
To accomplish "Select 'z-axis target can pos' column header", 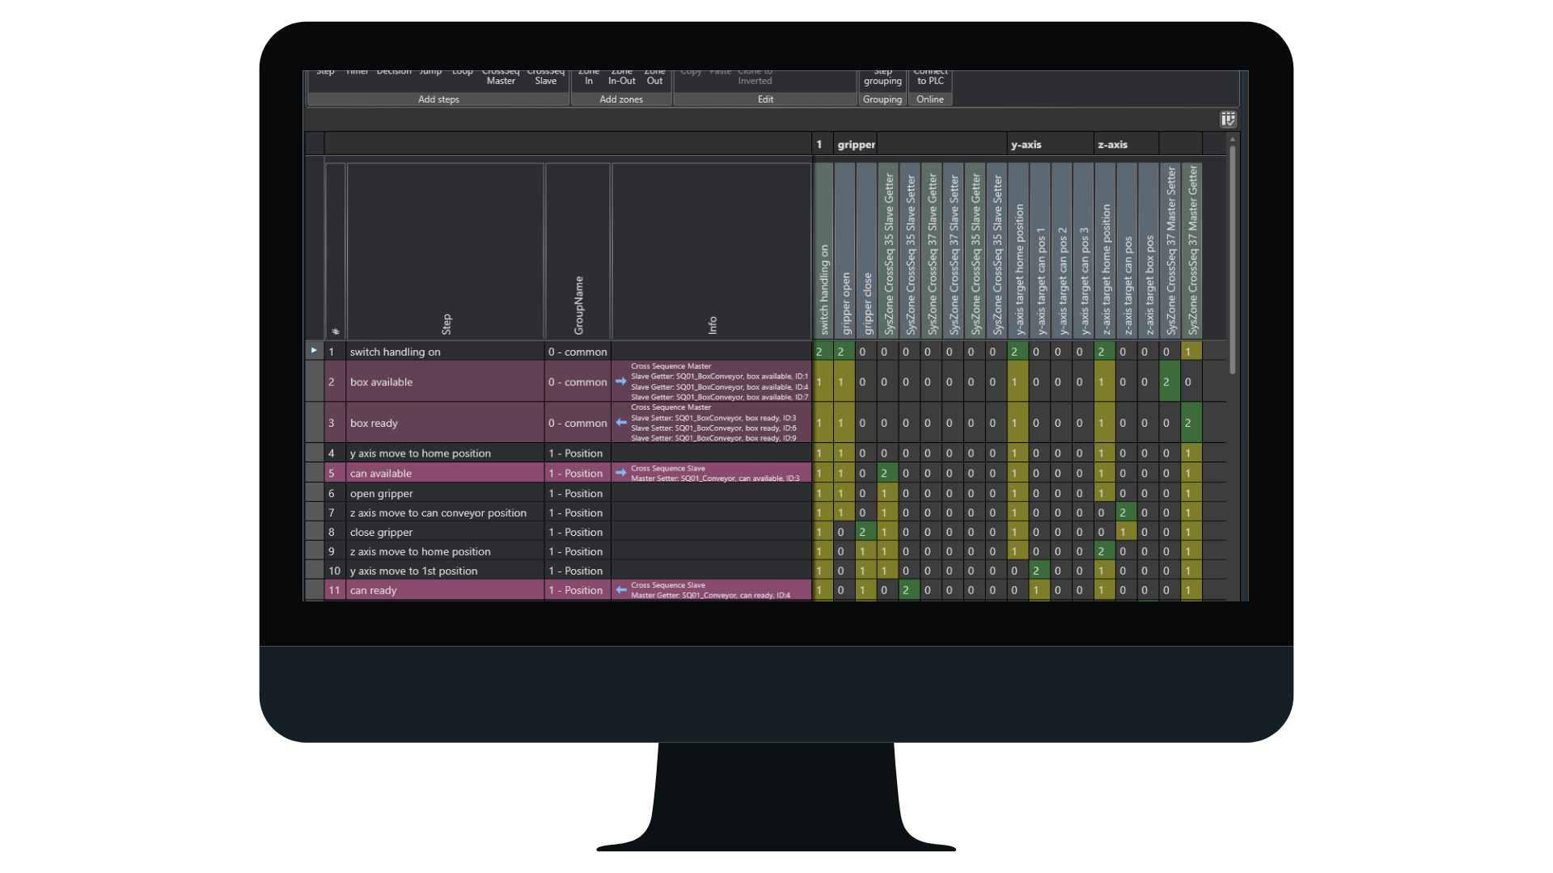I will [1128, 251].
